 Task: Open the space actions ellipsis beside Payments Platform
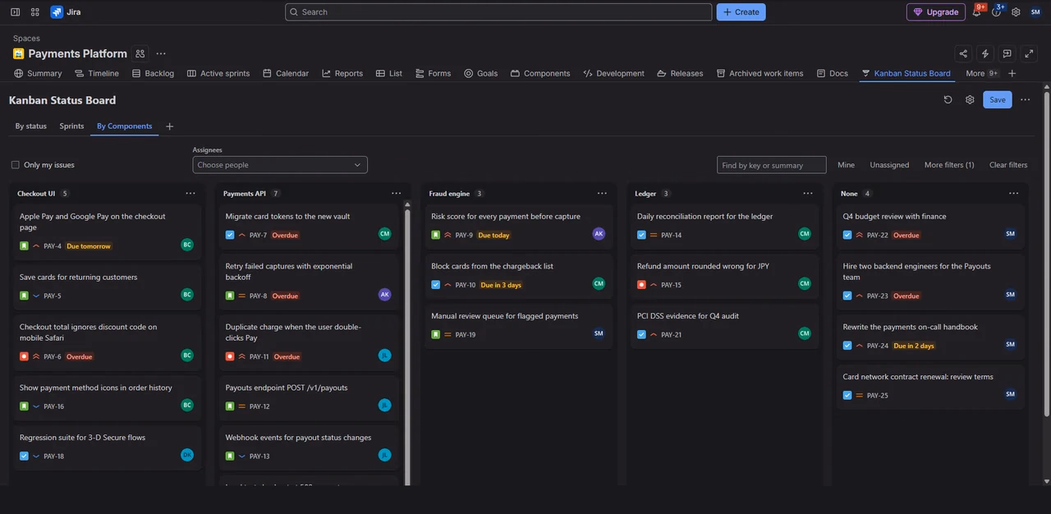161,53
